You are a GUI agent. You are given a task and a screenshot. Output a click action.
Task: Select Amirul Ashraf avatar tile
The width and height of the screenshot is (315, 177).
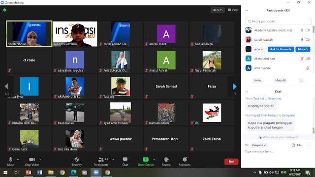pyautogui.click(x=166, y=60)
